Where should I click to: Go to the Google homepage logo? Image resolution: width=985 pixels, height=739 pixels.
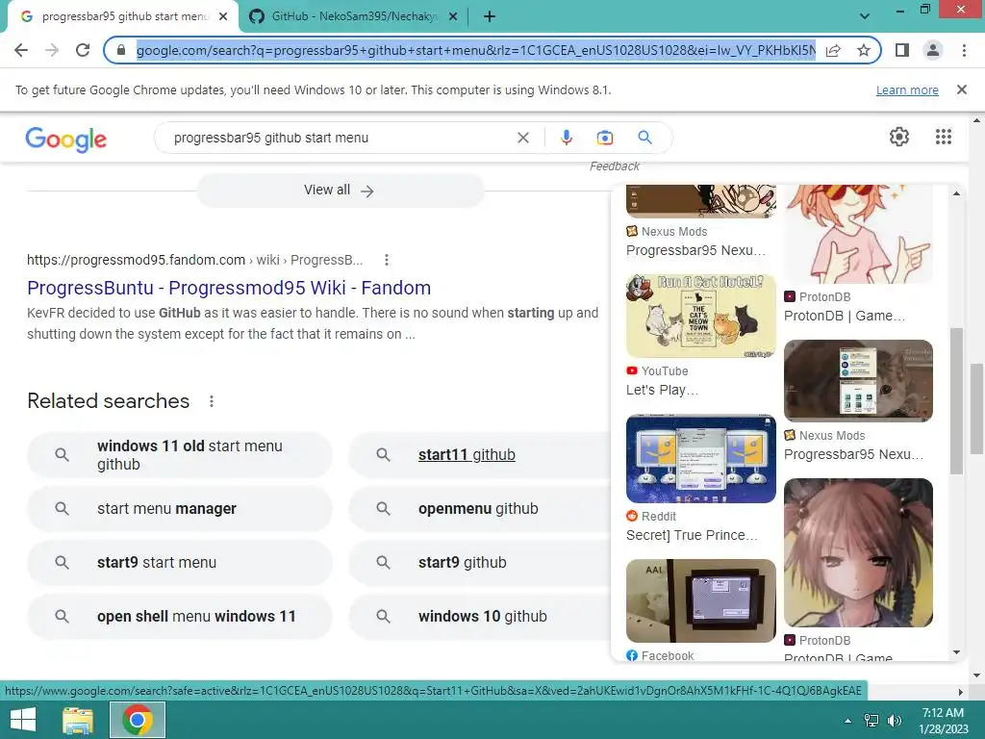(x=66, y=139)
